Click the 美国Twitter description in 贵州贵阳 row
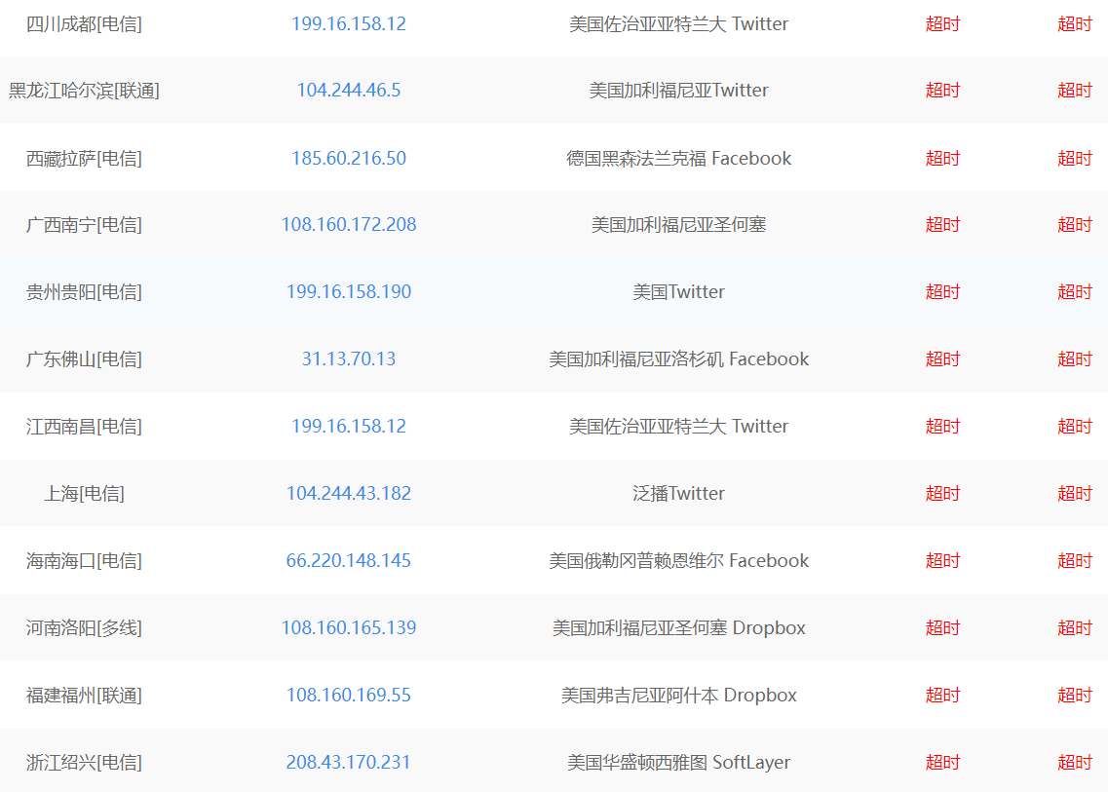Image resolution: width=1108 pixels, height=792 pixels. click(678, 292)
